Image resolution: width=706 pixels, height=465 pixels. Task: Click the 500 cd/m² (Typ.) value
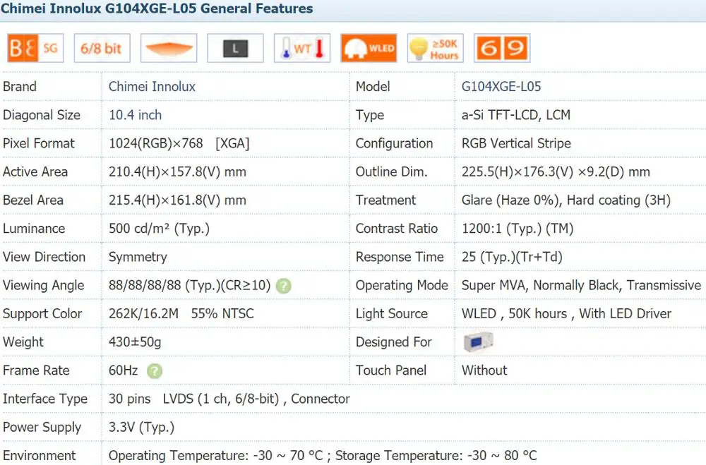pos(159,228)
